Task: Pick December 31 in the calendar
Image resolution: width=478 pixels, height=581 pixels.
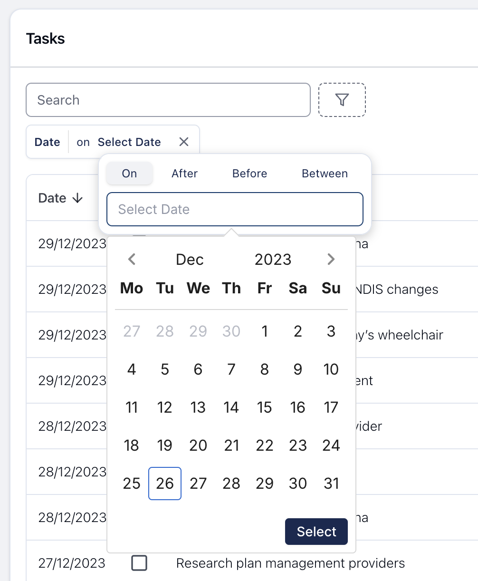Action: 331,484
